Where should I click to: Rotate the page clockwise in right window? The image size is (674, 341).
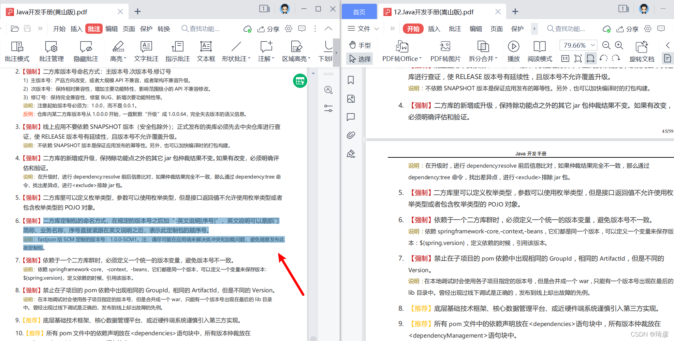616,58
